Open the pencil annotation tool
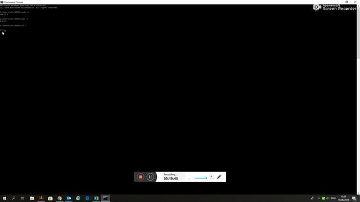The height and width of the screenshot is (202, 360). click(219, 177)
